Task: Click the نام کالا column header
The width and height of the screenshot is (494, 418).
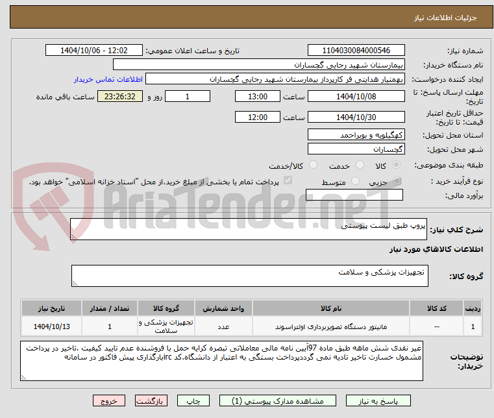Action: point(331,308)
